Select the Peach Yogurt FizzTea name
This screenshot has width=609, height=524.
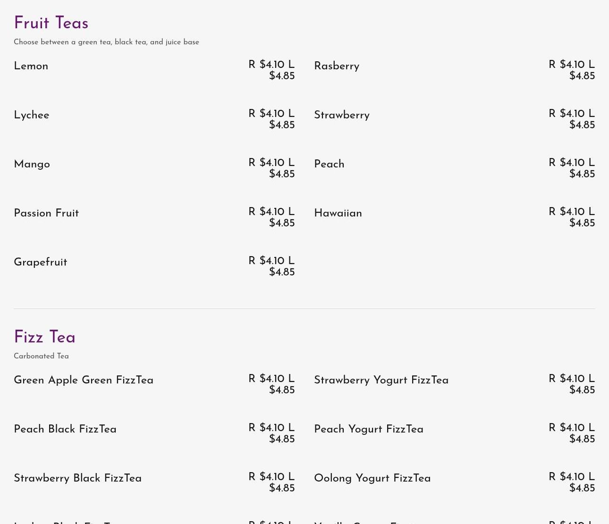pos(369,429)
